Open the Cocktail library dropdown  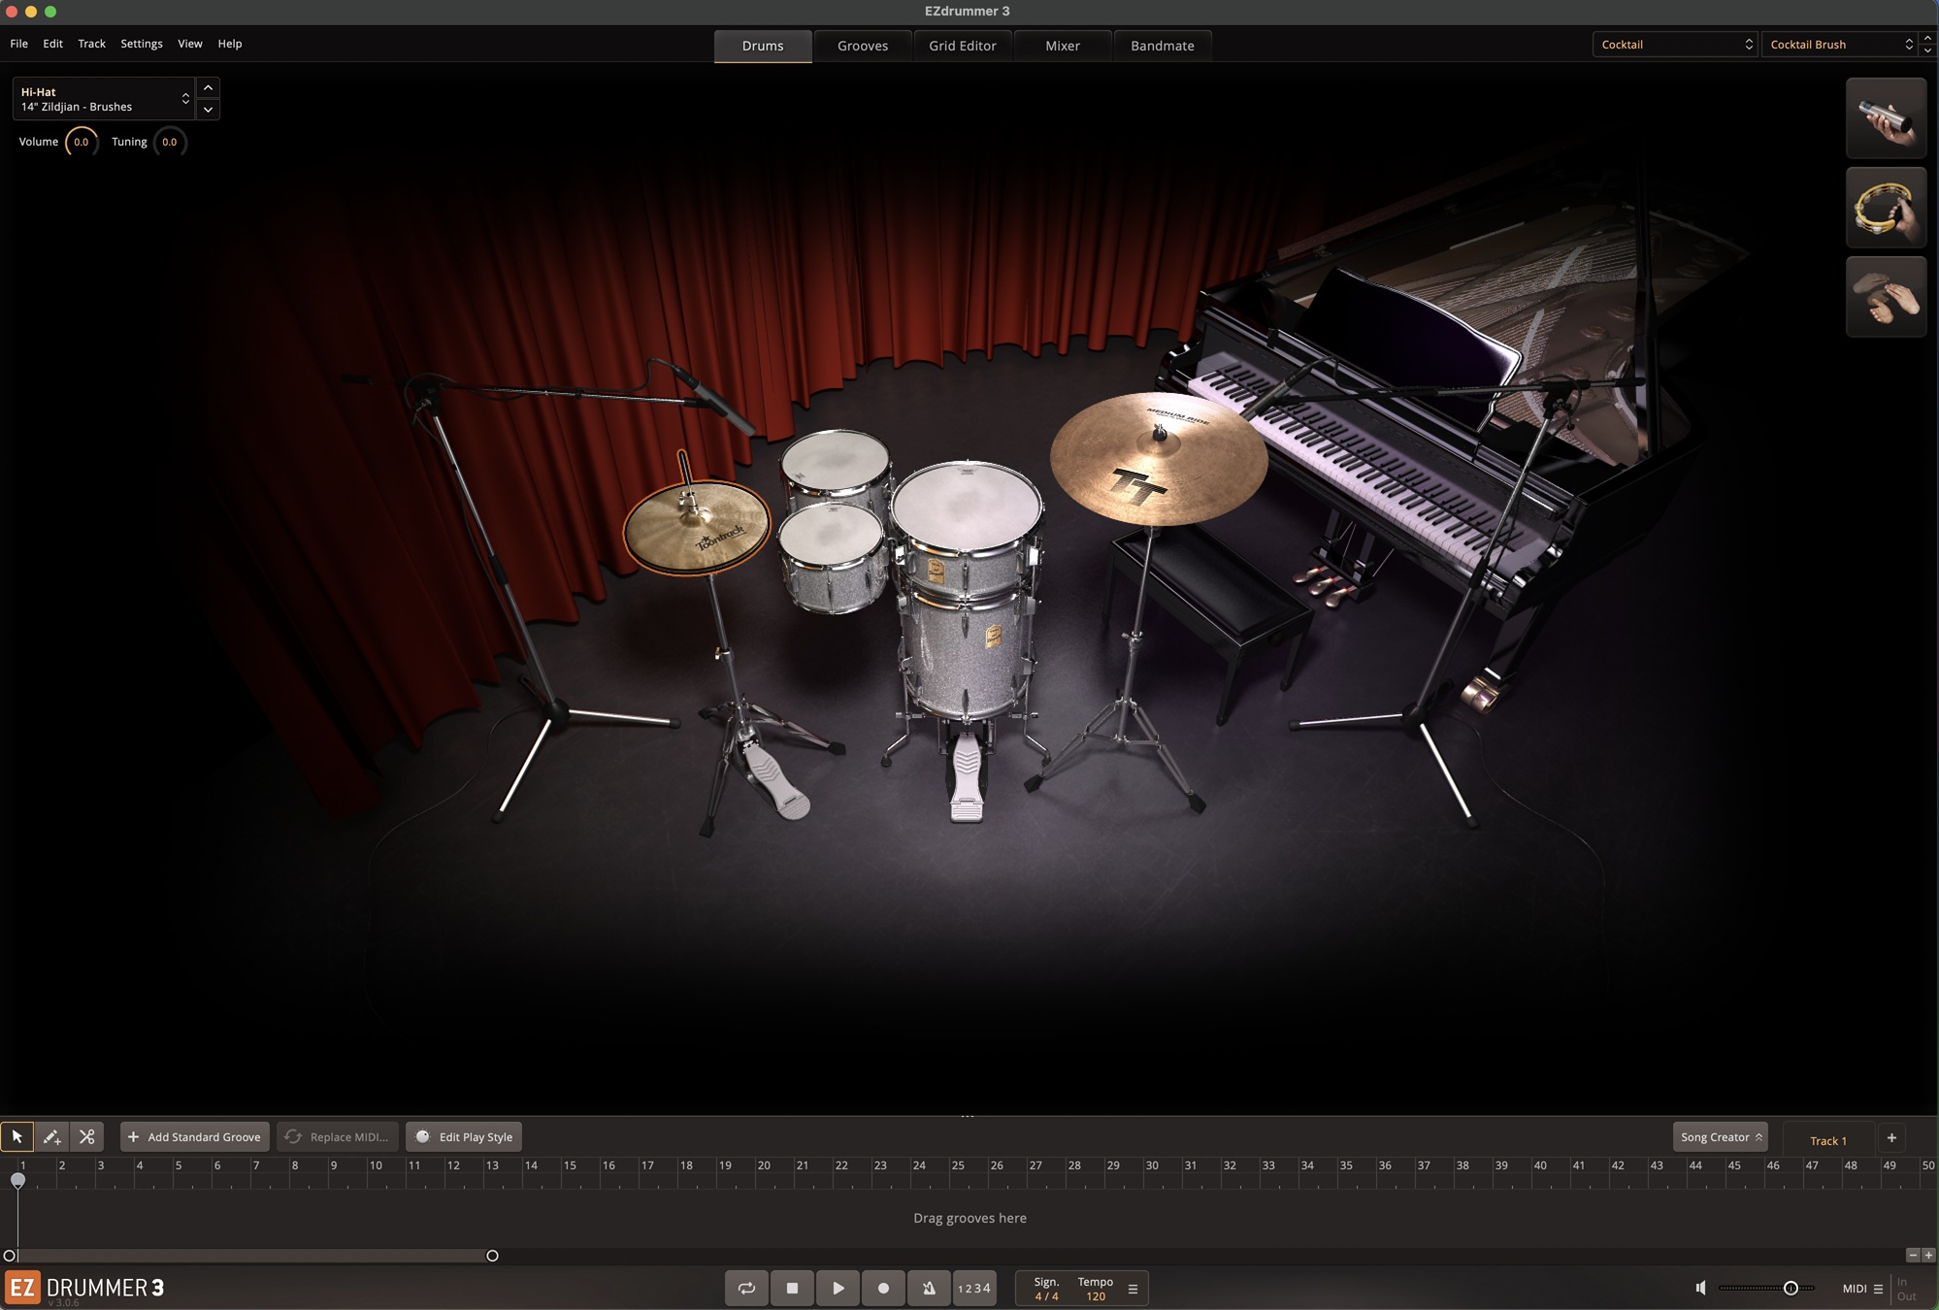click(x=1675, y=45)
